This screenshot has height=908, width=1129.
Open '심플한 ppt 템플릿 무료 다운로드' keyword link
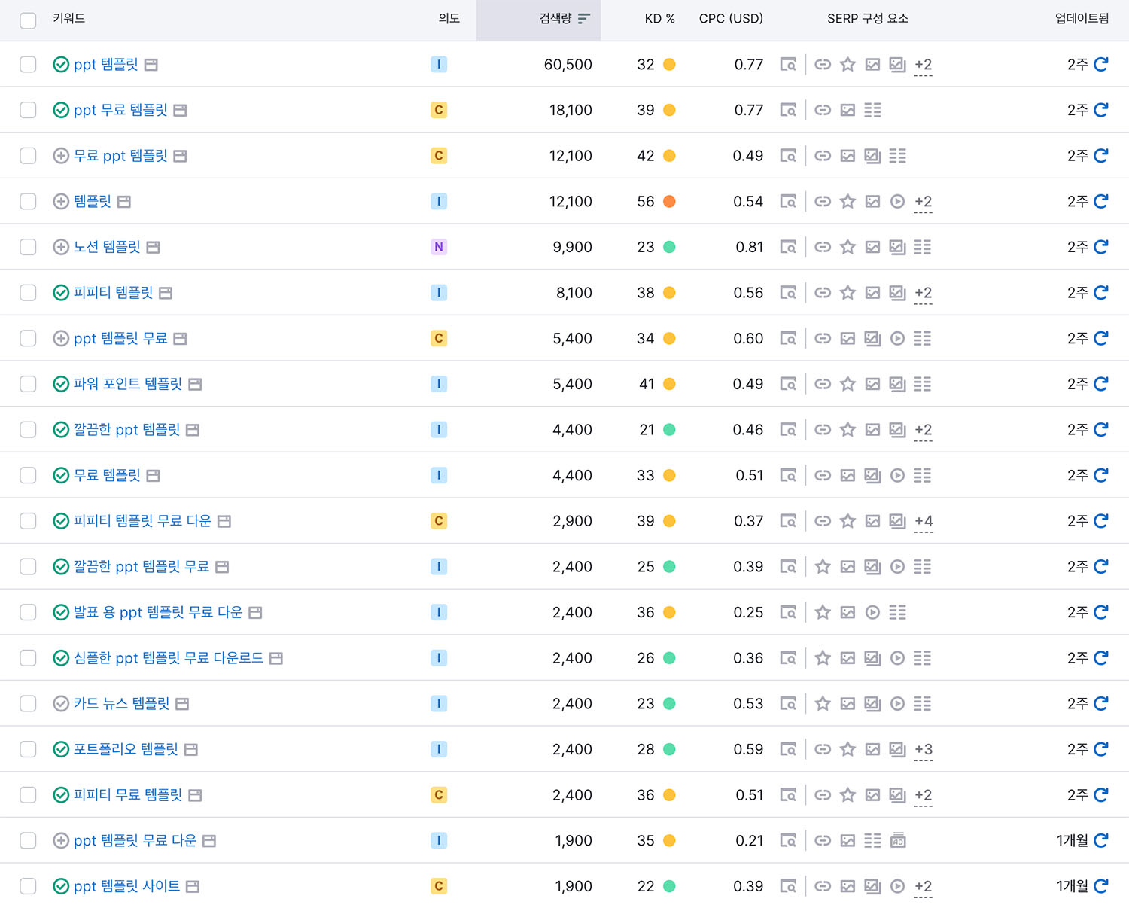point(169,658)
